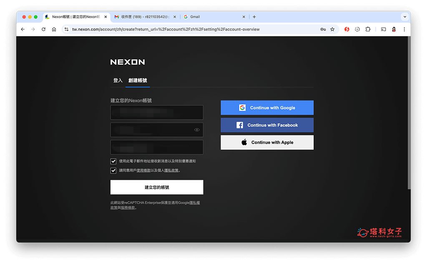
Task: Click the third blurred input field
Action: click(157, 147)
